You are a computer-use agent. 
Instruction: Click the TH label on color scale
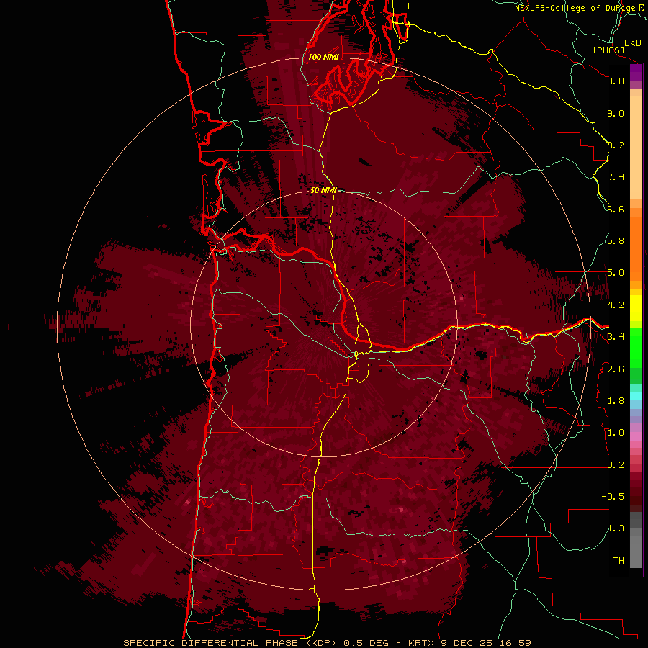[618, 561]
